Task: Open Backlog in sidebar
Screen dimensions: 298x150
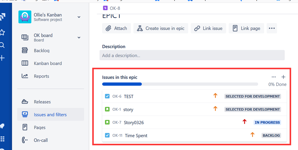Action: pos(50,50)
